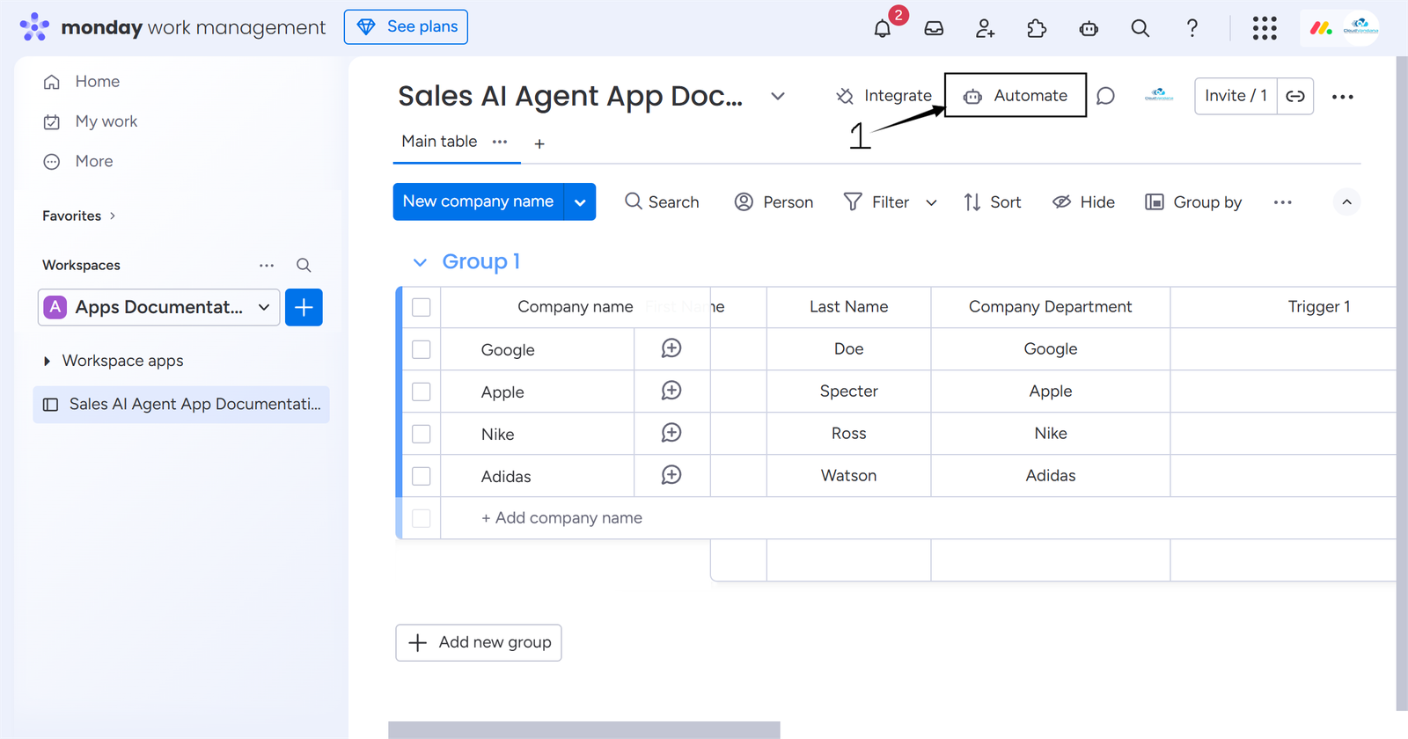1408x739 pixels.
Task: Click the See plans button
Action: coord(406,26)
